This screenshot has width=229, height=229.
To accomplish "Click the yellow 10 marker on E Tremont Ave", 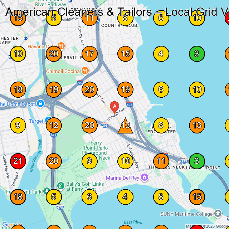I will (x=125, y=161).
